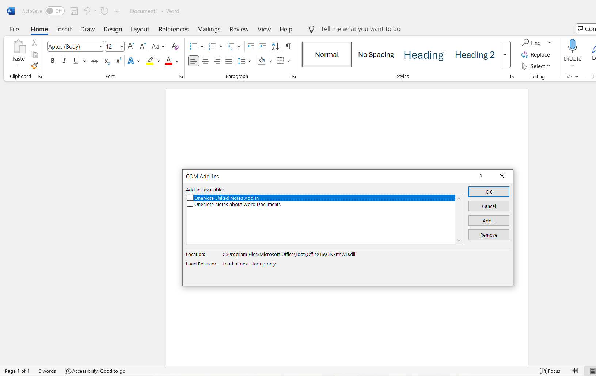Image resolution: width=596 pixels, height=376 pixels.
Task: Apply Underline formatting
Action: [x=76, y=61]
